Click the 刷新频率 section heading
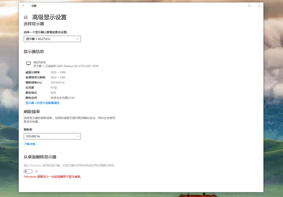This screenshot has height=197, width=283. pos(32,112)
